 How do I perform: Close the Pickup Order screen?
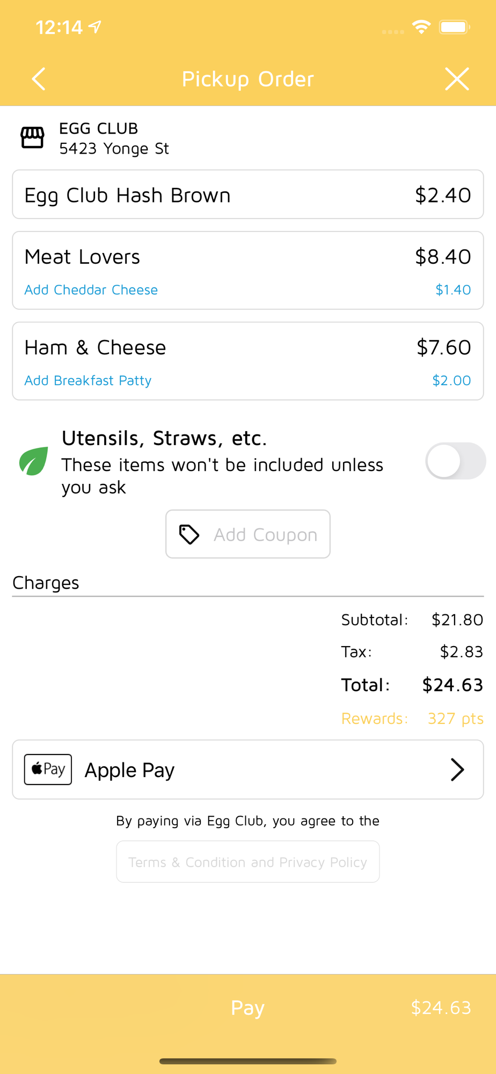(x=457, y=79)
